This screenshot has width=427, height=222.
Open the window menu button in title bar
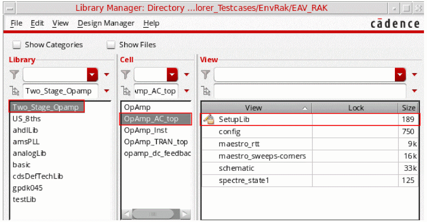10,8
